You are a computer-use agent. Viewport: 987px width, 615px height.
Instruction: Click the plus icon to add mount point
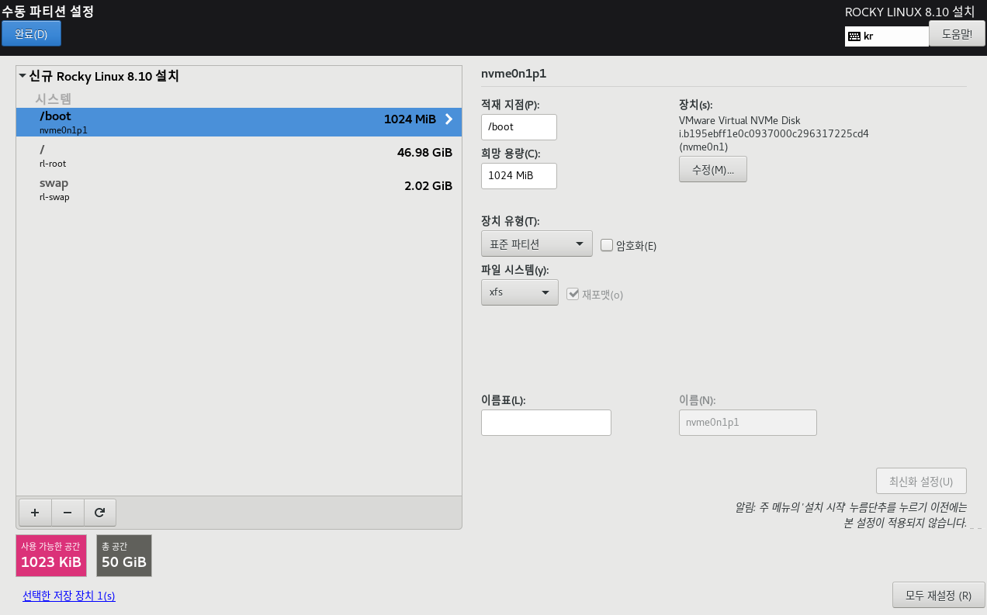pos(35,512)
